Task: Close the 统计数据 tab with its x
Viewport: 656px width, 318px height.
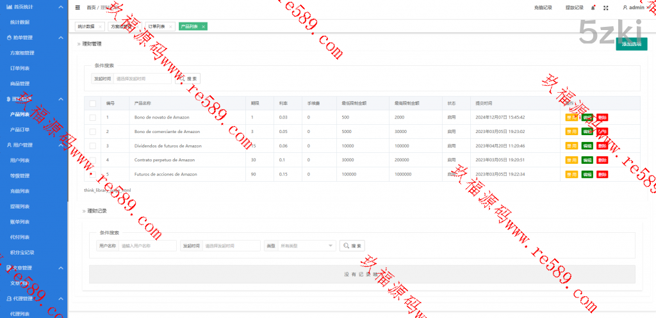Action: click(x=100, y=27)
